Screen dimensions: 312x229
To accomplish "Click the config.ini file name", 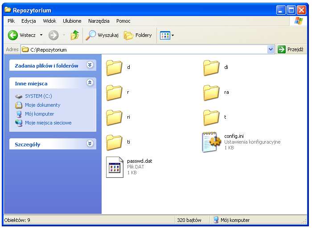I will [234, 136].
